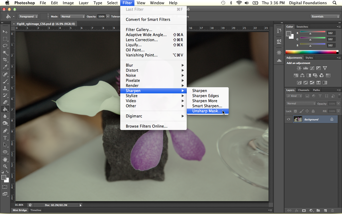Hide the Background layer with eye icon
This screenshot has width=342, height=214.
(x=289, y=119)
